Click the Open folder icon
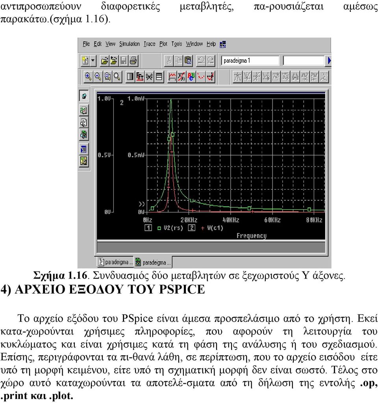 tap(104, 61)
